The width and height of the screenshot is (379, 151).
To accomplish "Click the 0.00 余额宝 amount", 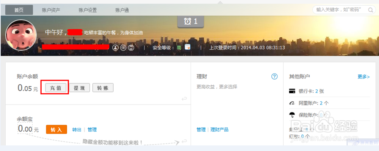I will point(25,129).
